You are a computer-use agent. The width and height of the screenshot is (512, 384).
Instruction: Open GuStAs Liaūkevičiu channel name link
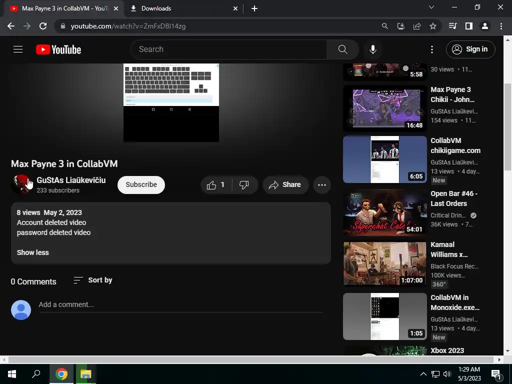tap(71, 180)
